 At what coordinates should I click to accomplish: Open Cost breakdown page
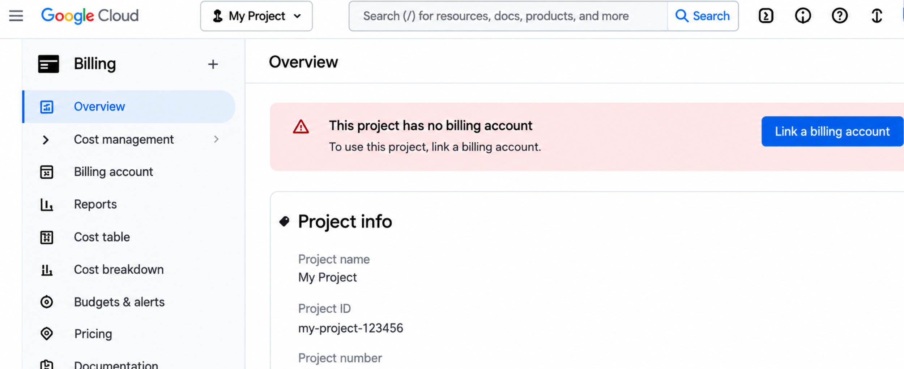(x=119, y=269)
